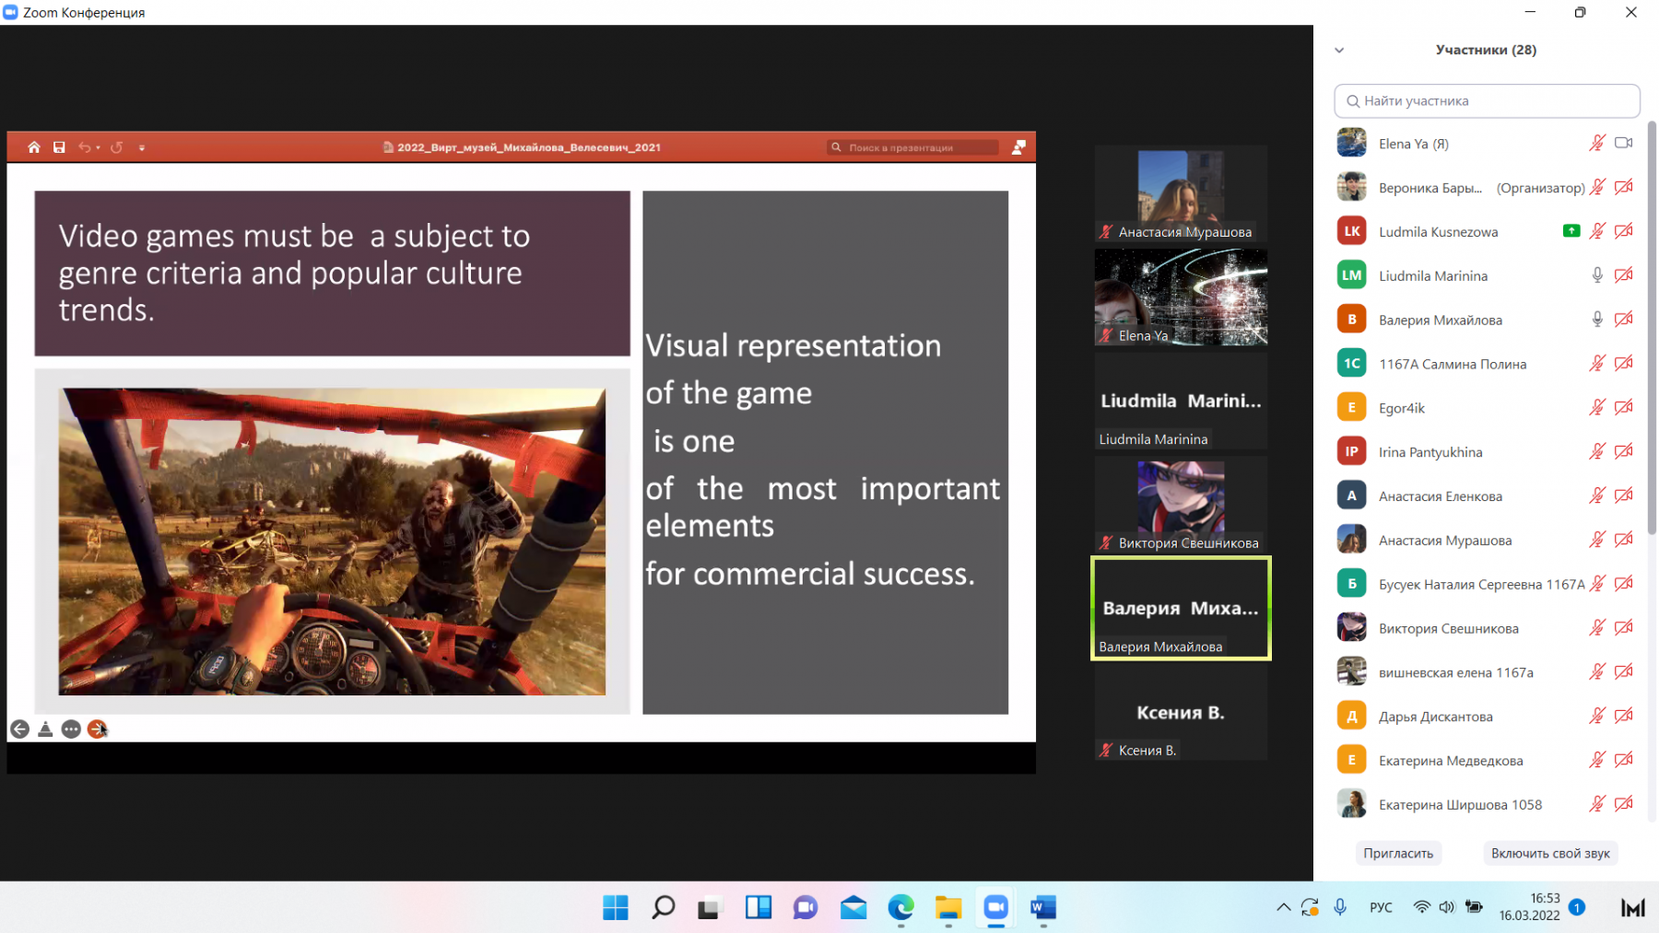Click Включить свой звук button
The height and width of the screenshot is (933, 1659).
1550,854
